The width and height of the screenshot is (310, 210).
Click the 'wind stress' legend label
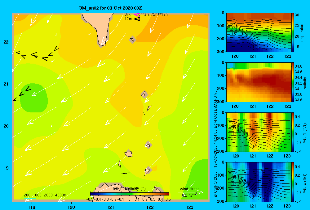click(190, 189)
